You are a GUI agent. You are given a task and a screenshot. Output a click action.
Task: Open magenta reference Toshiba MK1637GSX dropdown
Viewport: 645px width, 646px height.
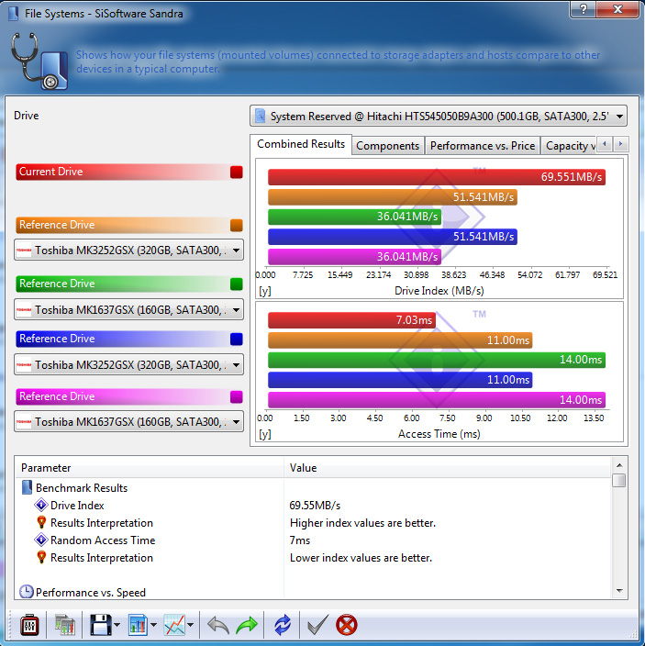[x=129, y=421]
